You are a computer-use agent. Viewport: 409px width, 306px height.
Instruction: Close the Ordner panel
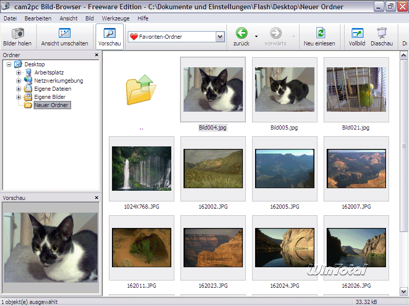97,55
